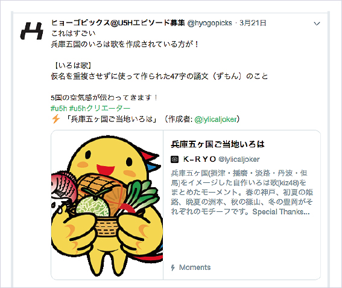Open the #u5hクリエーター hashtag
Screen dimensions: 342x288
100,108
